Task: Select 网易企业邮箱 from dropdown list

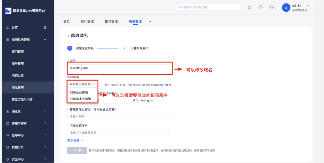Action: tap(79, 92)
